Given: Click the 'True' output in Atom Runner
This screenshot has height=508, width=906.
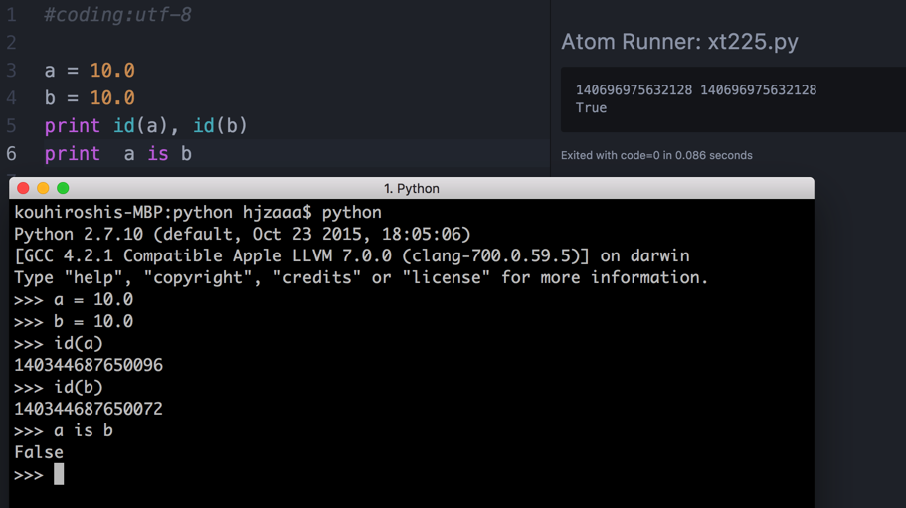Looking at the screenshot, I should point(591,108).
